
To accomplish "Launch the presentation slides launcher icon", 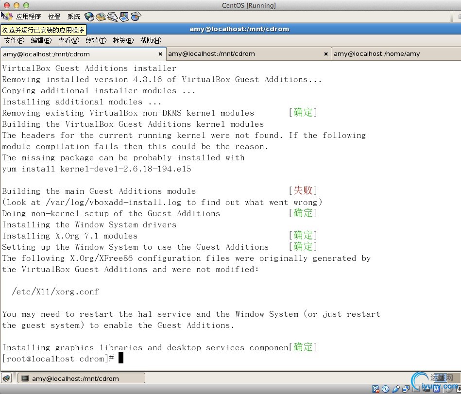I will (x=124, y=17).
